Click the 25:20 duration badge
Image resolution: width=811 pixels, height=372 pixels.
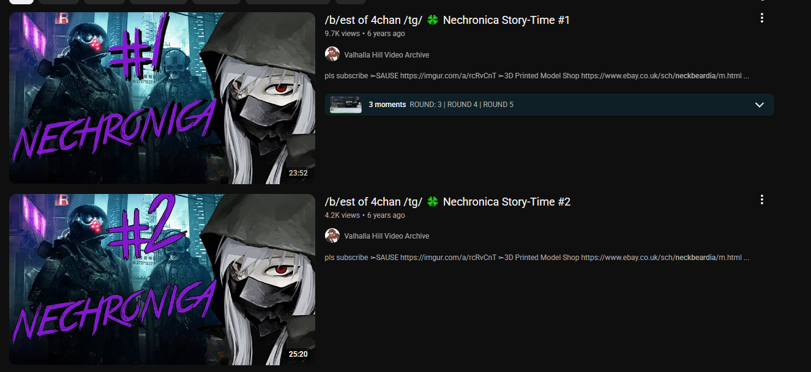(298, 354)
